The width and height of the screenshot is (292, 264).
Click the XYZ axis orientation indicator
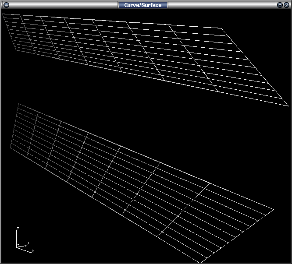point(24,240)
